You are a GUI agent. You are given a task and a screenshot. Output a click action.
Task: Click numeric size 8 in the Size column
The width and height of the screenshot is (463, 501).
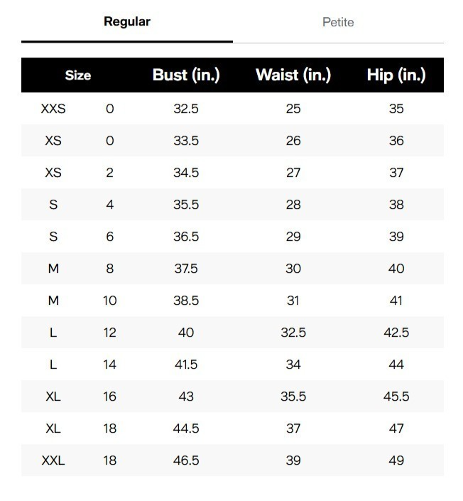[109, 269]
